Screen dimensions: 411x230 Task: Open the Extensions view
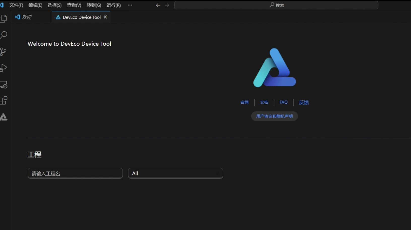tap(4, 101)
